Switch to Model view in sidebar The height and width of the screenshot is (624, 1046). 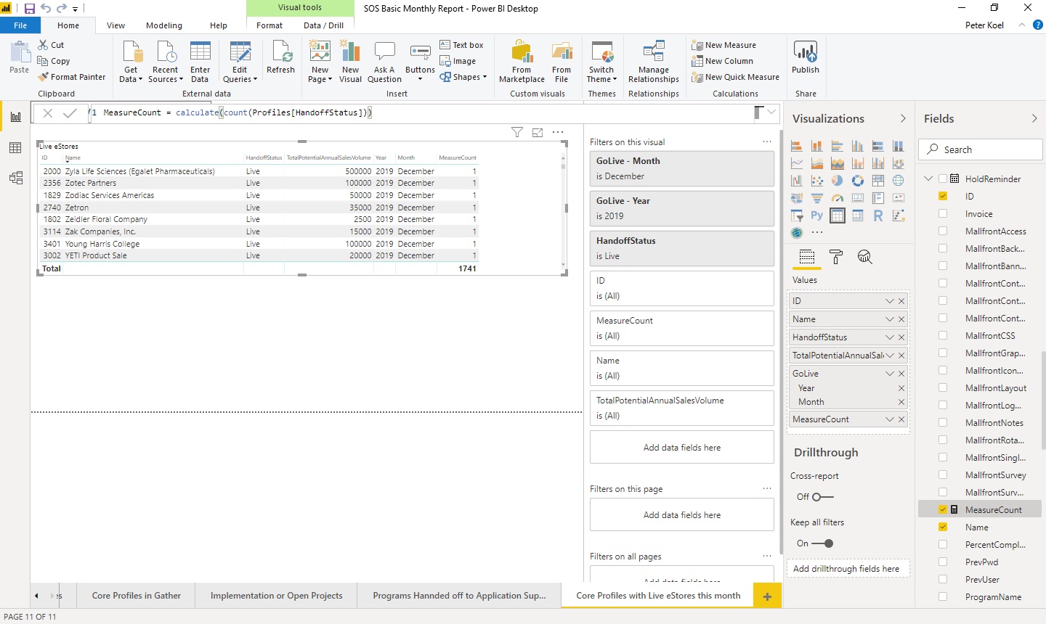(15, 178)
